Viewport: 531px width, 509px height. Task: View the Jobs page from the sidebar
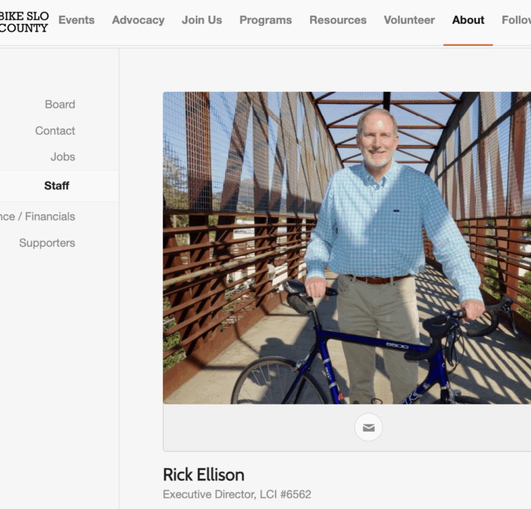(62, 157)
